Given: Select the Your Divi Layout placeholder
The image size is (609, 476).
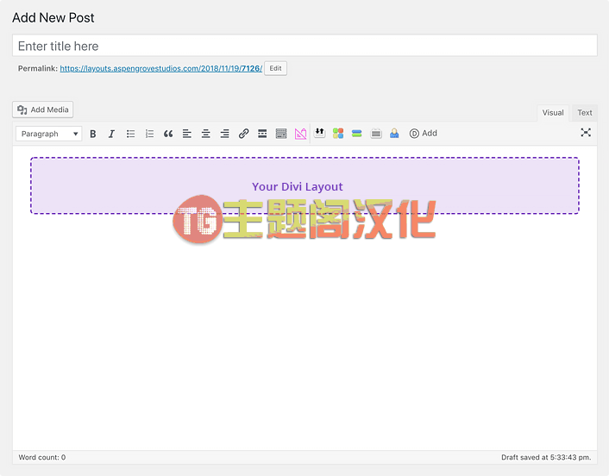Looking at the screenshot, I should [x=304, y=185].
